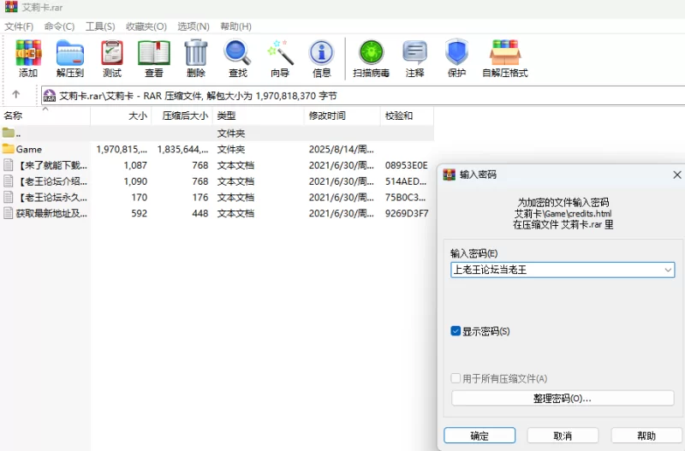Viewport: 685px width, 451px height.
Task: Click the 确定 button
Action: pos(479,436)
